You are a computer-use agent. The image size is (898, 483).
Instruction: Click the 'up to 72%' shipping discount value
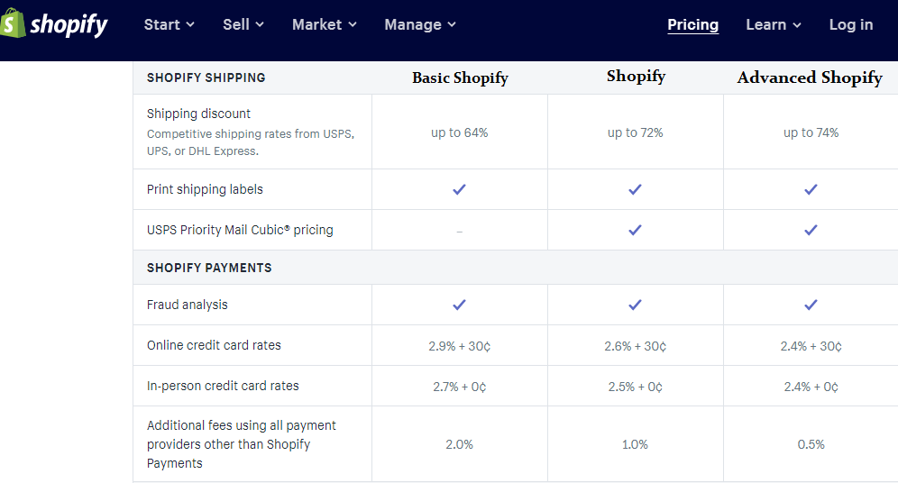[635, 132]
